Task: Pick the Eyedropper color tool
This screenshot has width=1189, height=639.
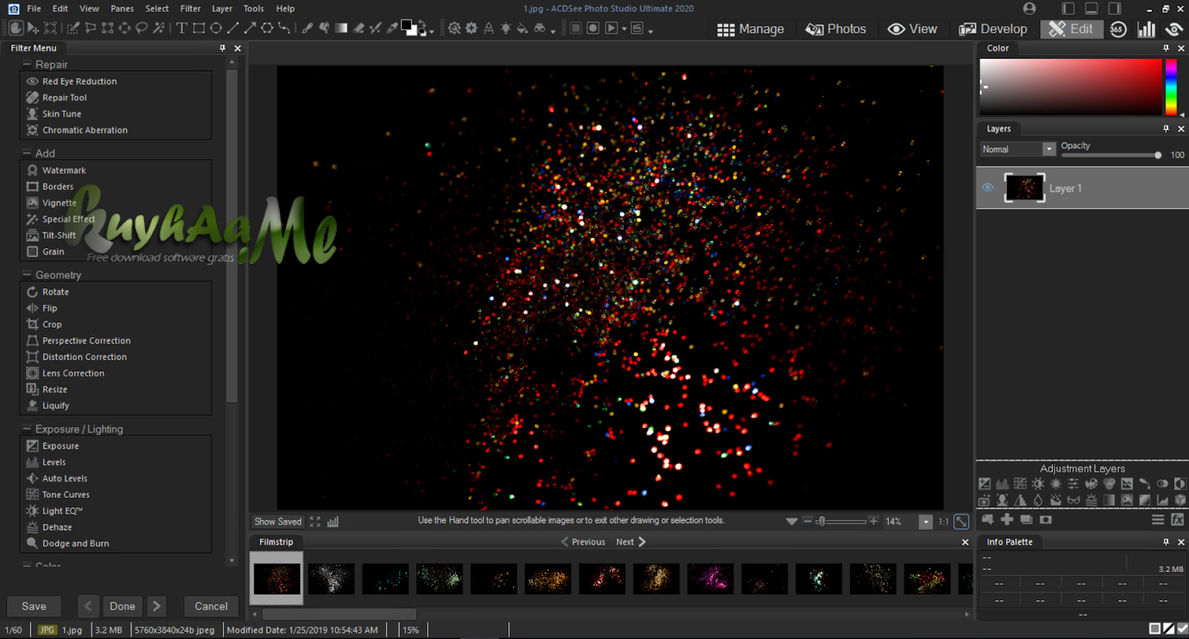Action: coord(392,28)
